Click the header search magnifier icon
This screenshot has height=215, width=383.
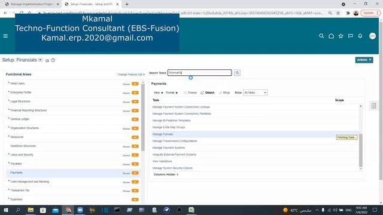[x=321, y=36]
